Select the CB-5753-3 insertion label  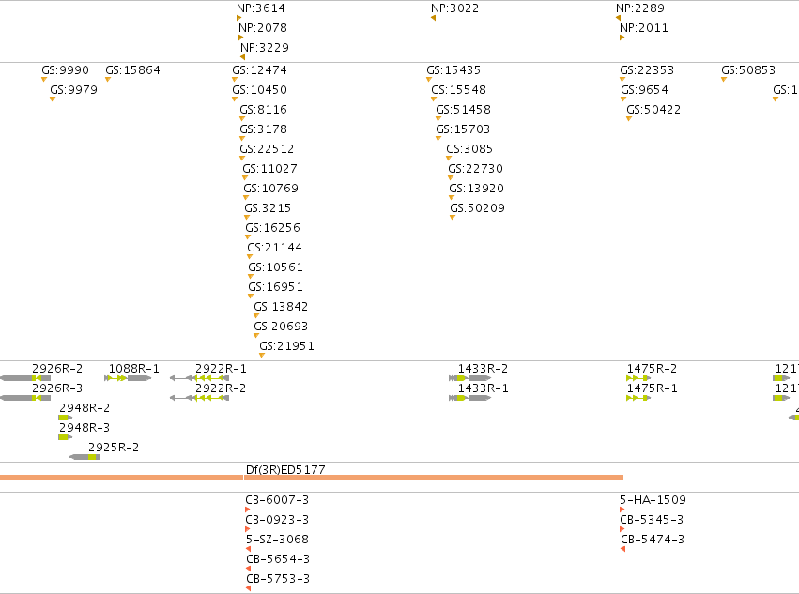coord(278,579)
